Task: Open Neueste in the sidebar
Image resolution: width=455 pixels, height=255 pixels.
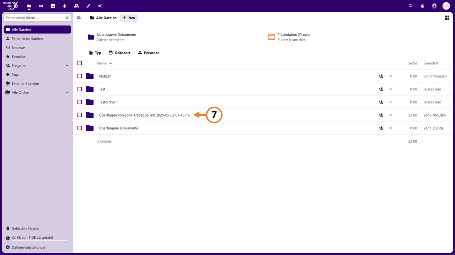Action: 37,47
